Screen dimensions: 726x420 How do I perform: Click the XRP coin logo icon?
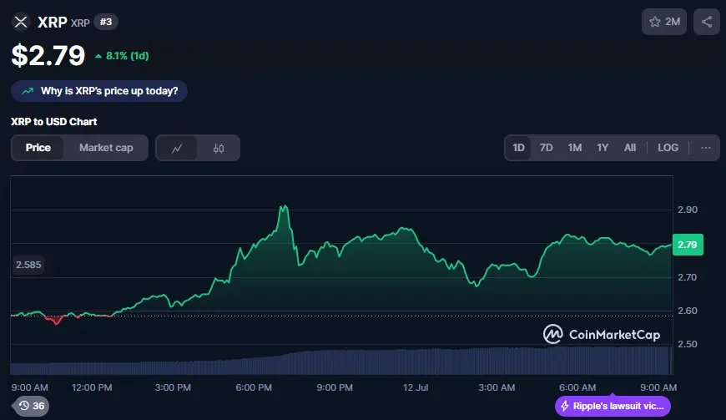[21, 22]
